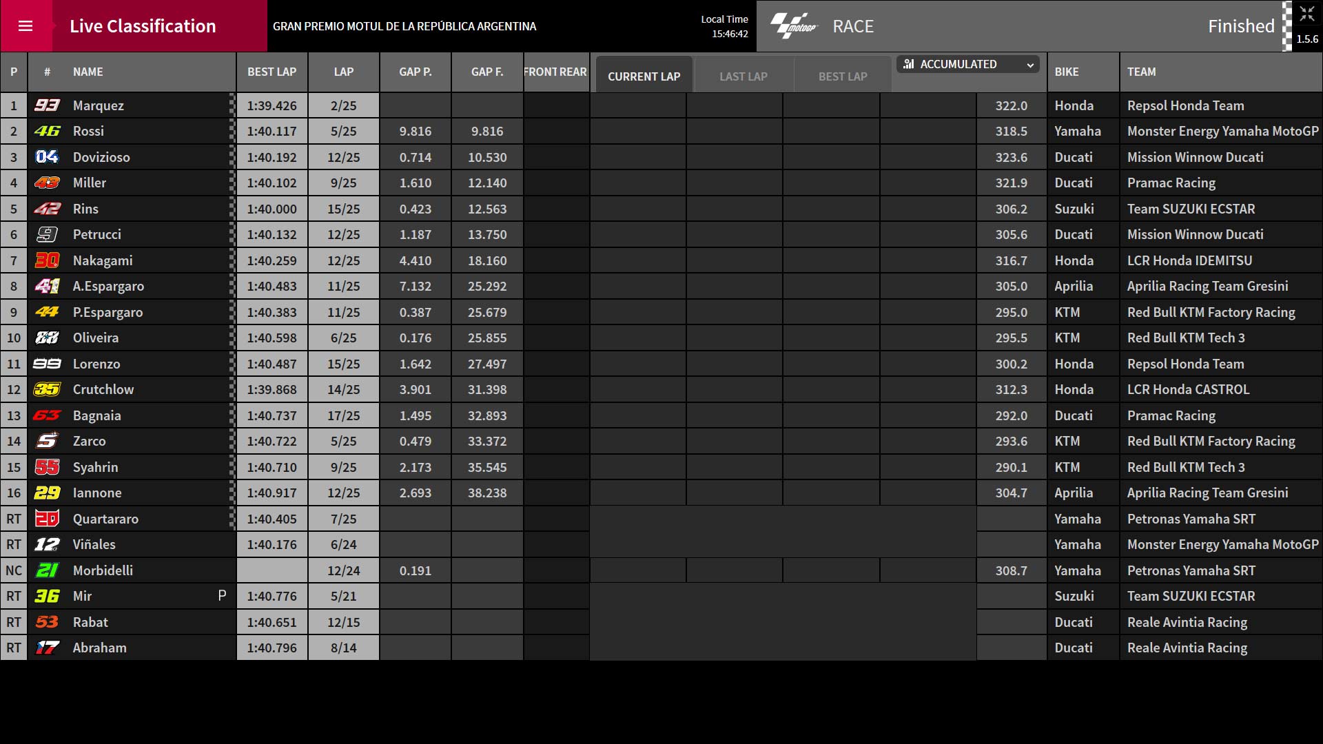Switch to the BEST LAP tab
The image size is (1323, 744).
pos(843,76)
